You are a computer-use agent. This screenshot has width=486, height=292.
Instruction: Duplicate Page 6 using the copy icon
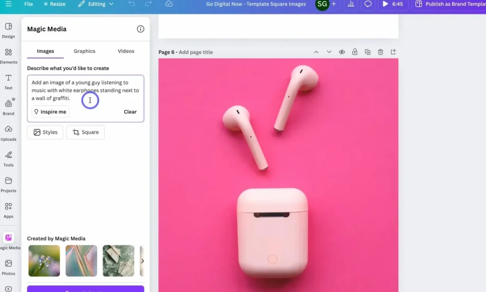pyautogui.click(x=367, y=52)
